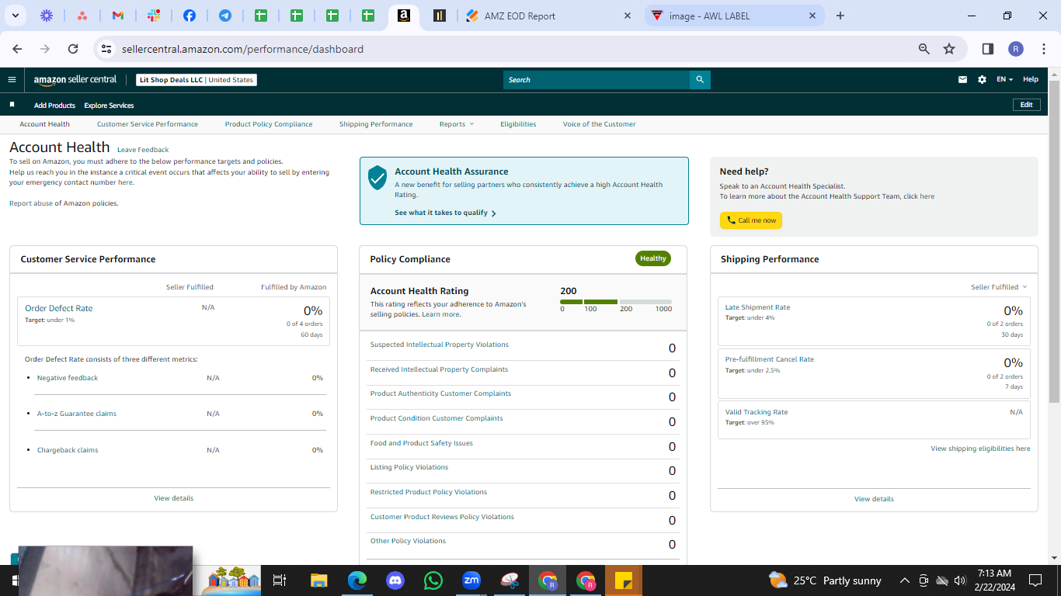This screenshot has height=596, width=1061.
Task: Switch to the Telegram browser tab
Action: (225, 16)
